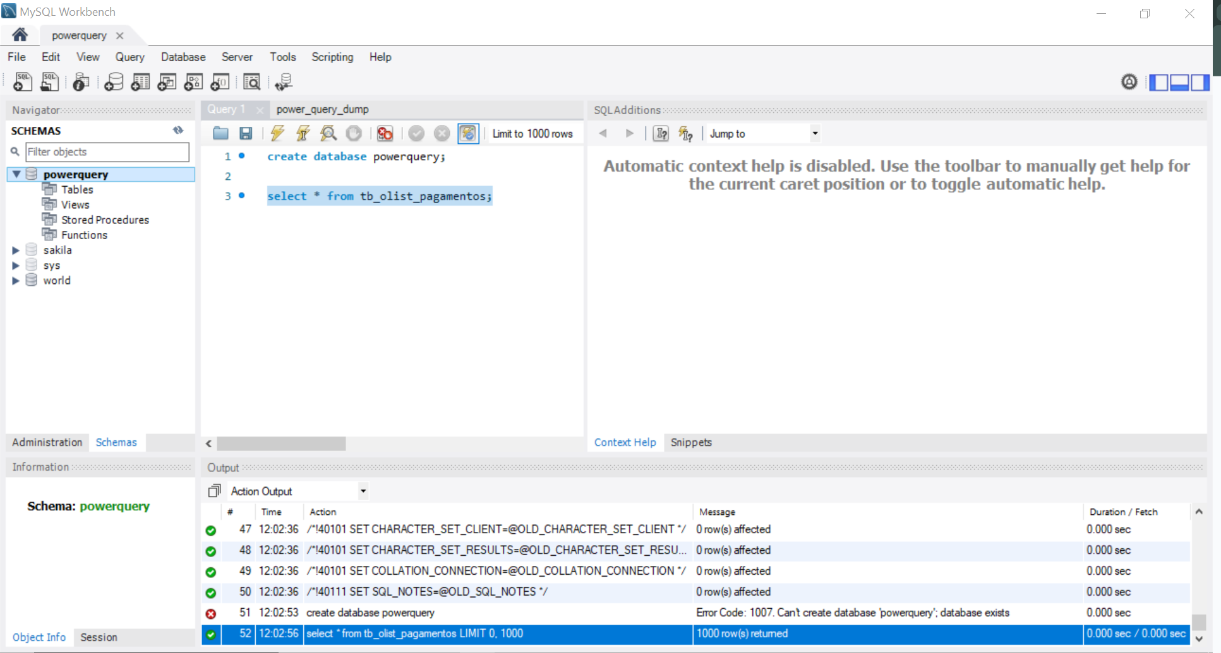Click the Filter objects search field

click(107, 152)
